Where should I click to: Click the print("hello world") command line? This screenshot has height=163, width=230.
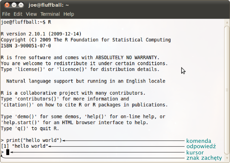31,140
